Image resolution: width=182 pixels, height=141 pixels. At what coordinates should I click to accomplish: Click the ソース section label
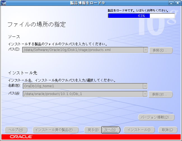14,37
